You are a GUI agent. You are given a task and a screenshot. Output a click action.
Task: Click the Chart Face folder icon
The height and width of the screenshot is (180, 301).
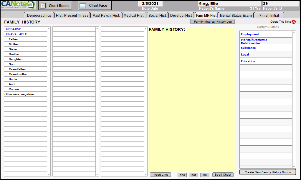tap(83, 6)
